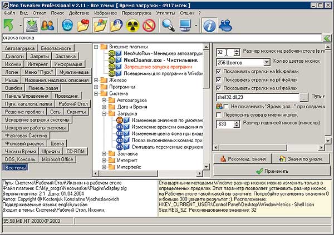Click the 'Применить' apply button
334x235 pixels.
(272, 171)
